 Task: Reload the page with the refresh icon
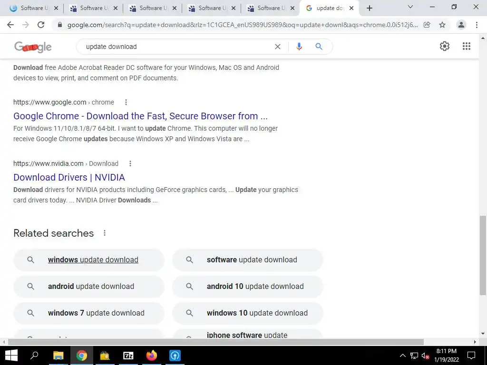click(x=41, y=25)
